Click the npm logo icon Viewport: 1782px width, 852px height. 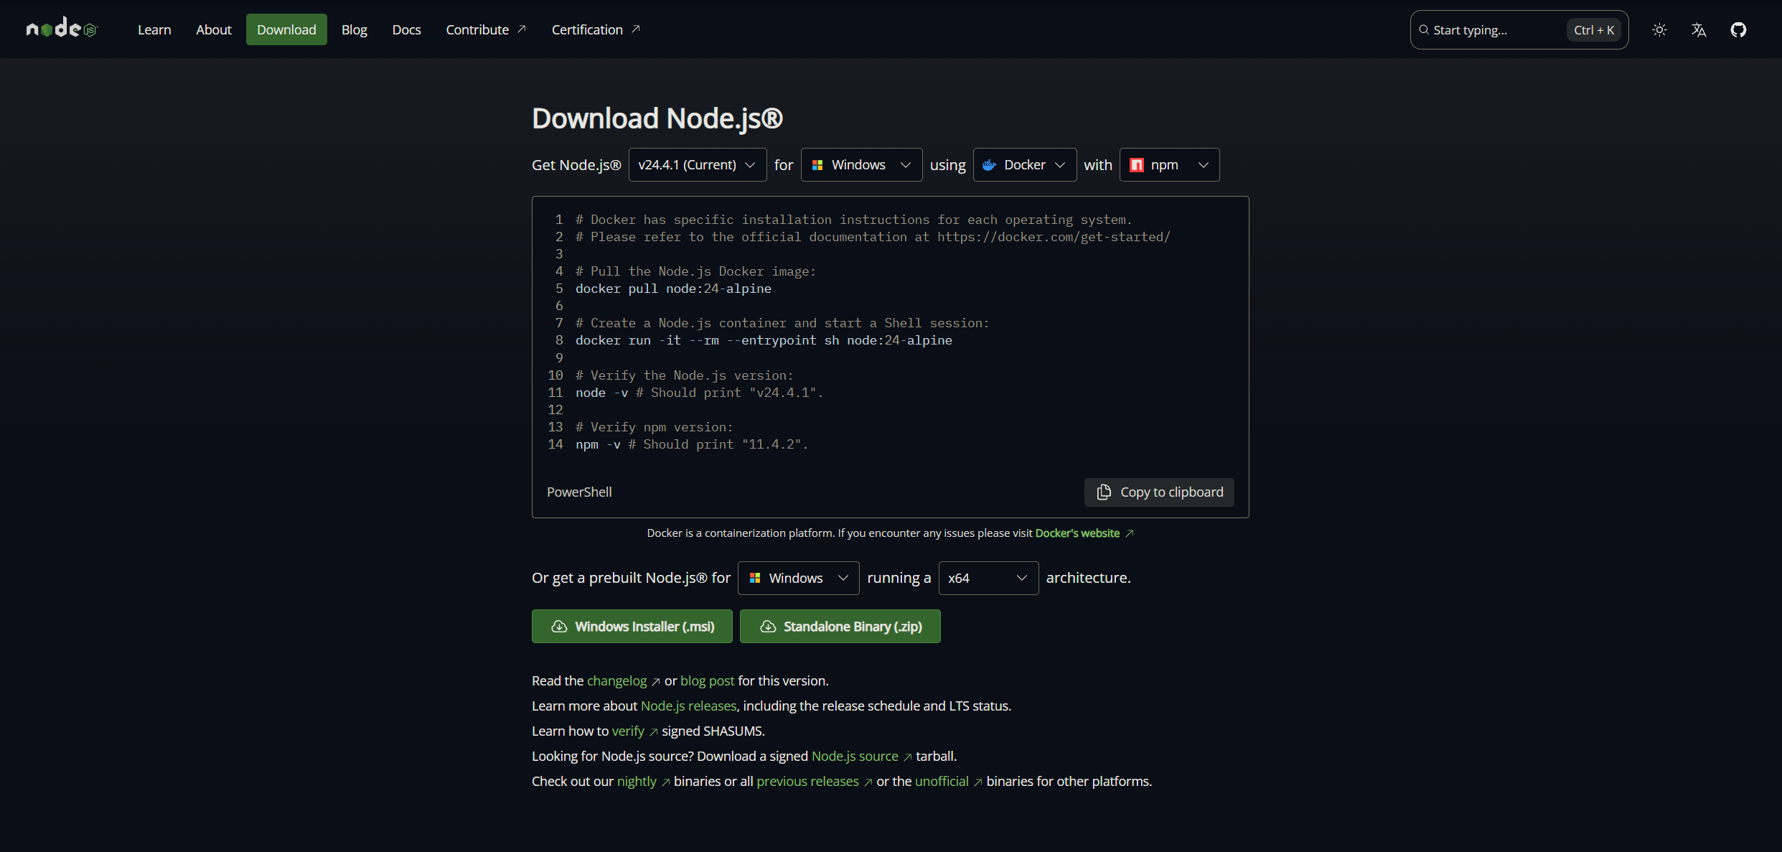tap(1137, 165)
